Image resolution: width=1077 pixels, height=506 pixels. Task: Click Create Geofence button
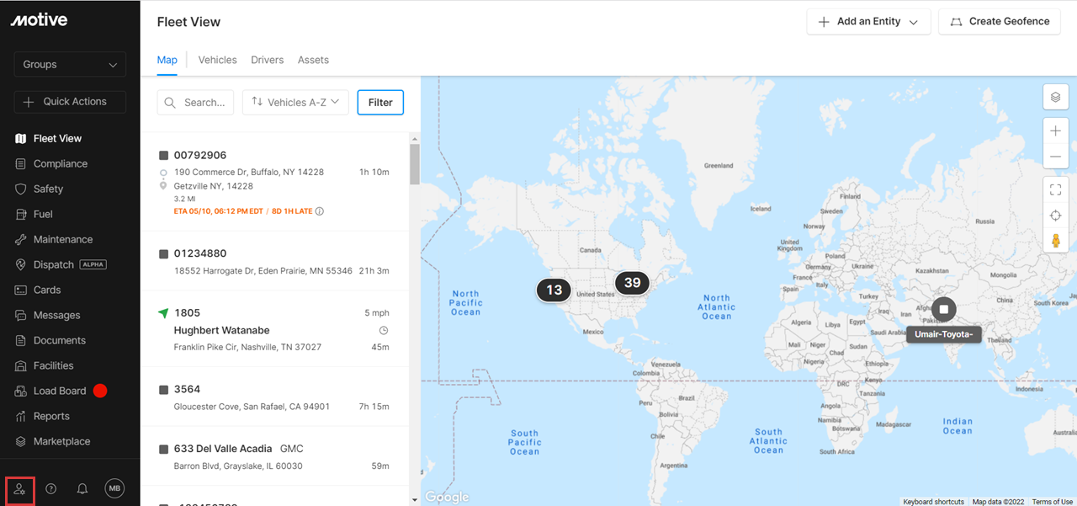click(x=1000, y=22)
